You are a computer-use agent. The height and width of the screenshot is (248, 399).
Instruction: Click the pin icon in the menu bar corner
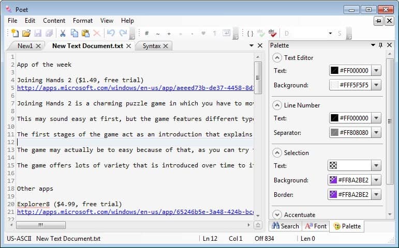click(378, 21)
